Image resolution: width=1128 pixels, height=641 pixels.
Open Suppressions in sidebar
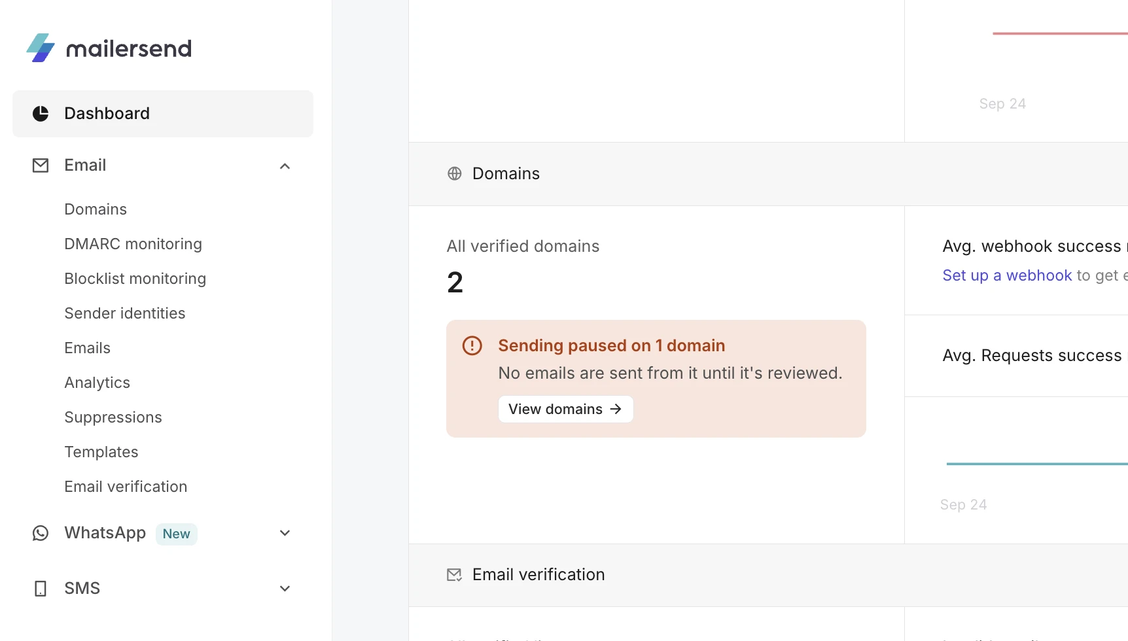tap(113, 417)
